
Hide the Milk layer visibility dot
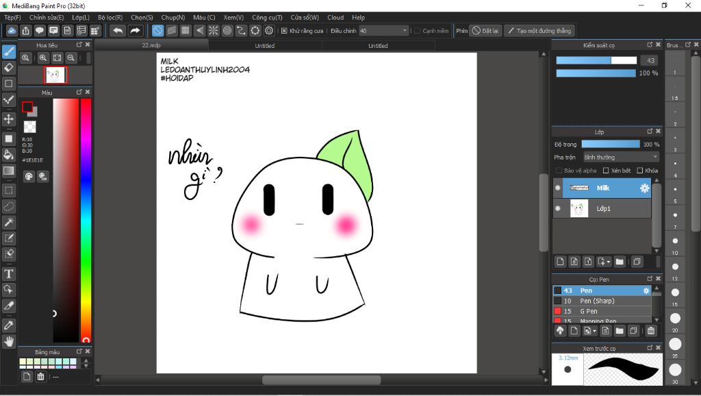click(x=557, y=188)
